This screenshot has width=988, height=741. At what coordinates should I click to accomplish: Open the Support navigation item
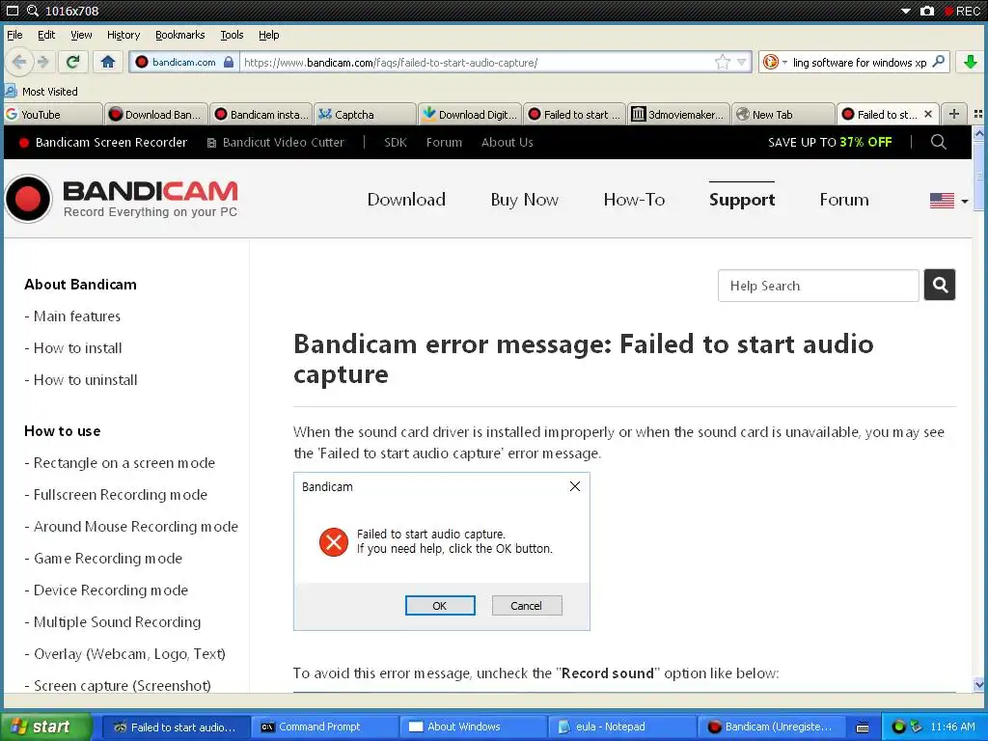[x=742, y=200]
